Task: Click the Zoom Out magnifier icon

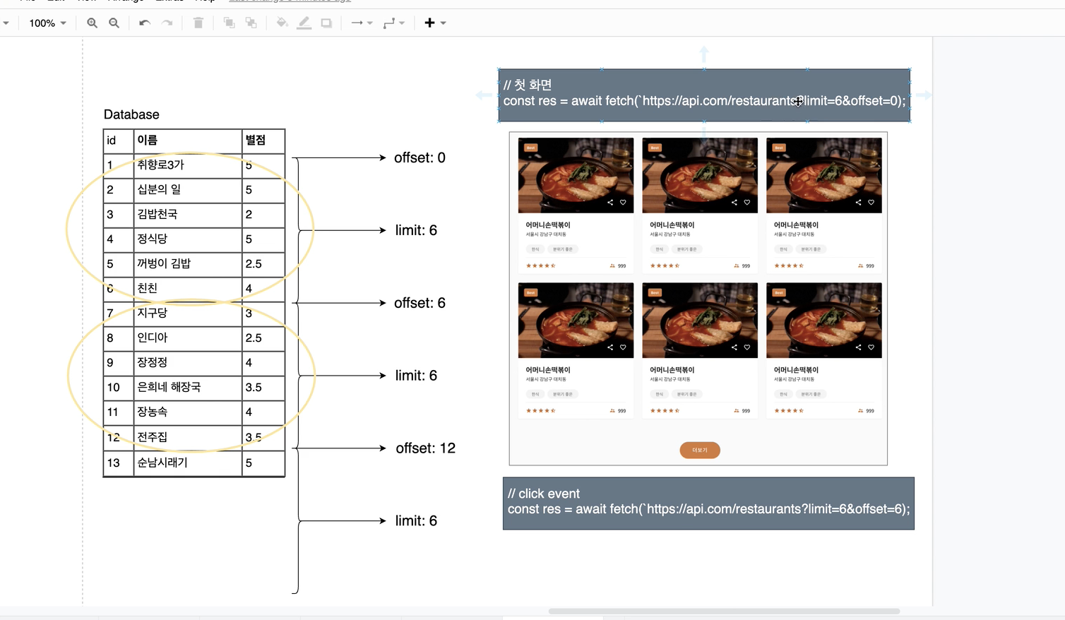Action: (114, 23)
